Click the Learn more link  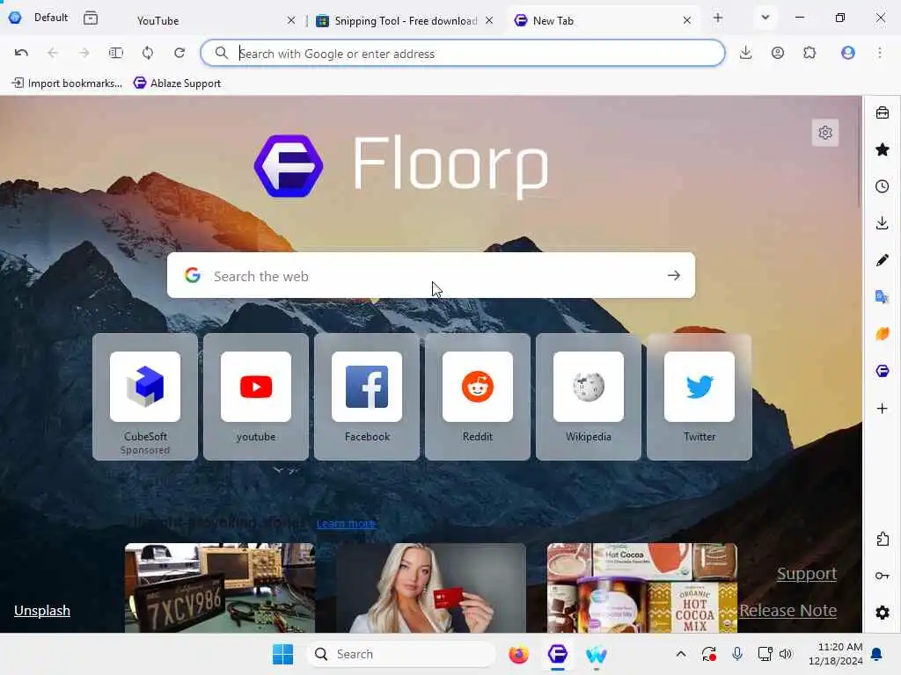click(x=346, y=524)
